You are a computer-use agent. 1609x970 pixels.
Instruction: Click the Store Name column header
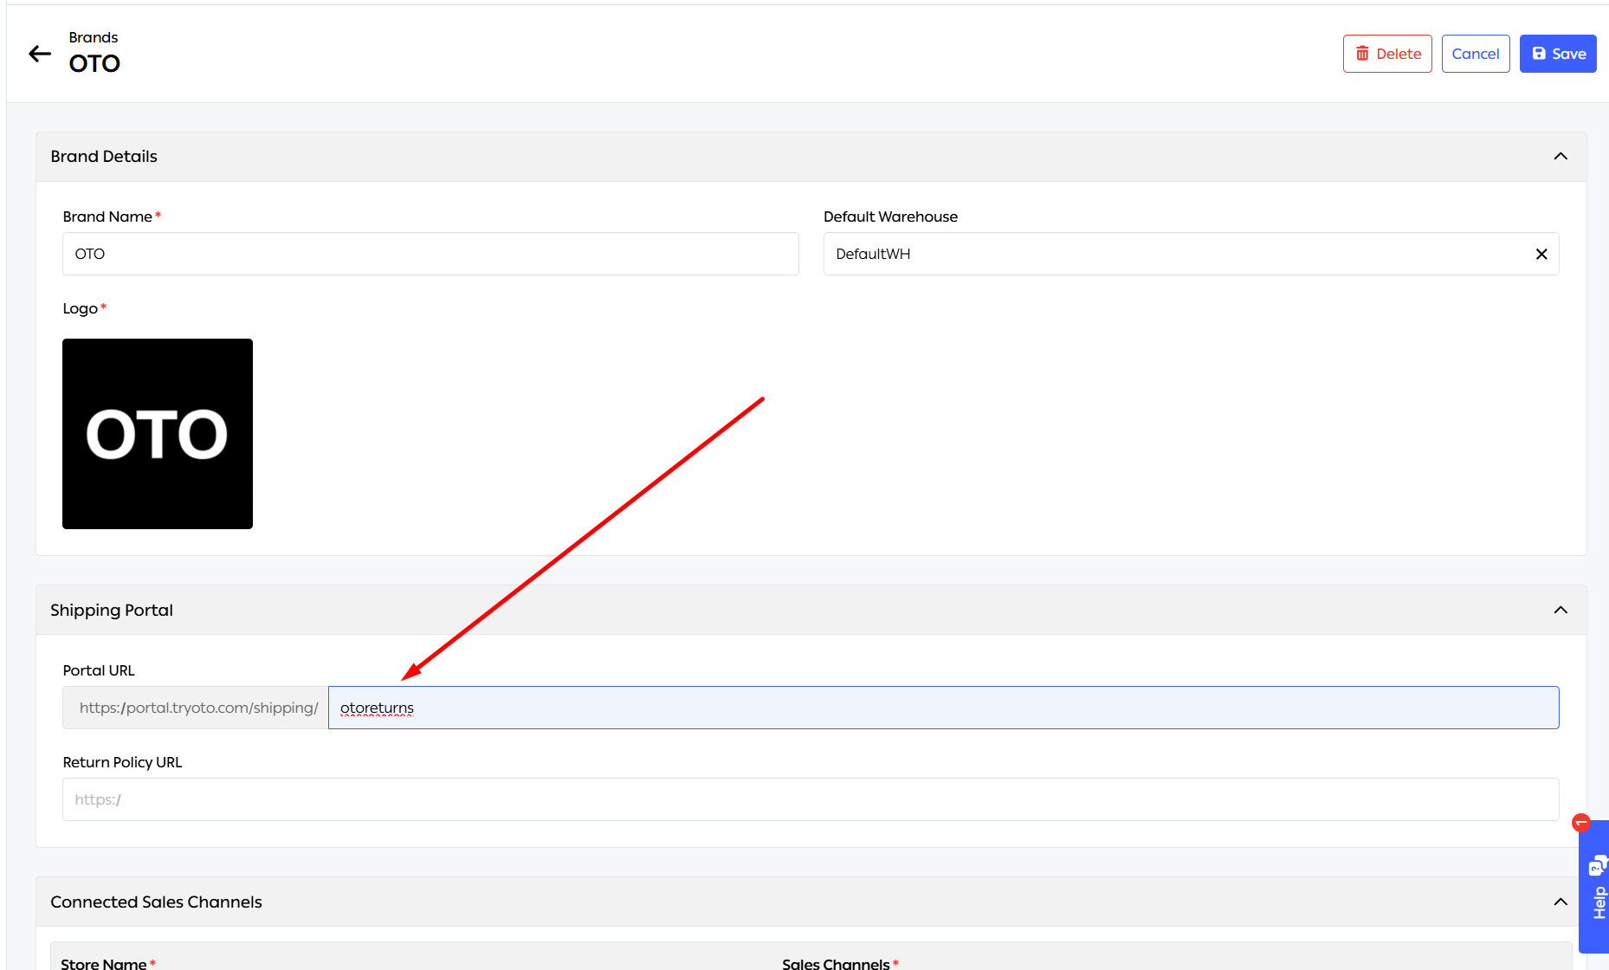[104, 963]
